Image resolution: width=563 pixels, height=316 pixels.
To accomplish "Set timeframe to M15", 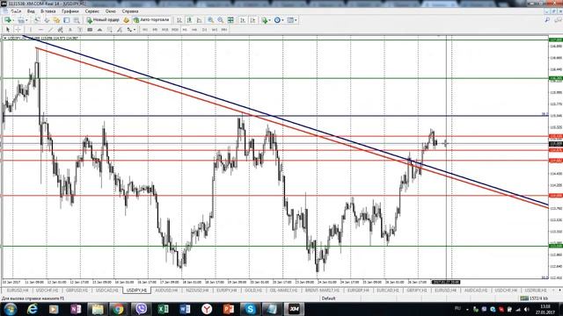I will pos(165,29).
